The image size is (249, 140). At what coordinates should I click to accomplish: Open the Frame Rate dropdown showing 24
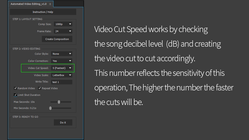tap(63, 31)
